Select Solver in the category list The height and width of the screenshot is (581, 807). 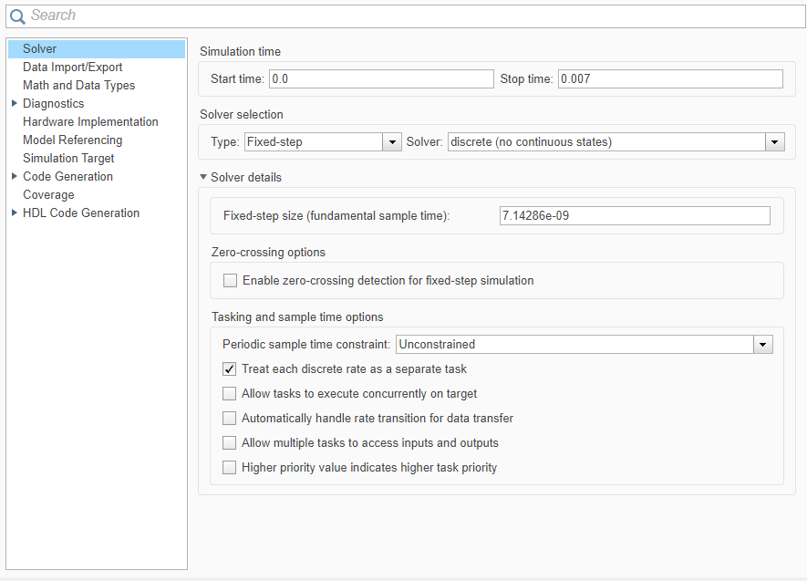click(97, 49)
